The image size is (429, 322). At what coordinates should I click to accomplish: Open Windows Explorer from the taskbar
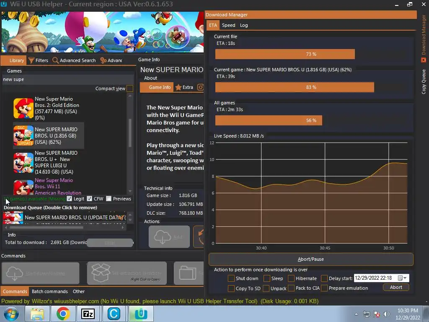(x=37, y=314)
